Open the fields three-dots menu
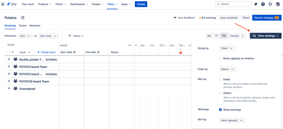The height and width of the screenshot is (129, 283). pos(130,45)
